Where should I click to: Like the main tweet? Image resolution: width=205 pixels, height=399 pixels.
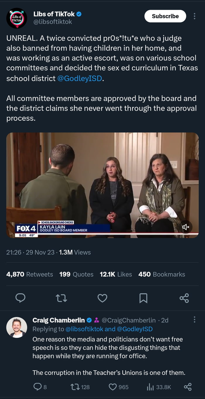point(102,298)
